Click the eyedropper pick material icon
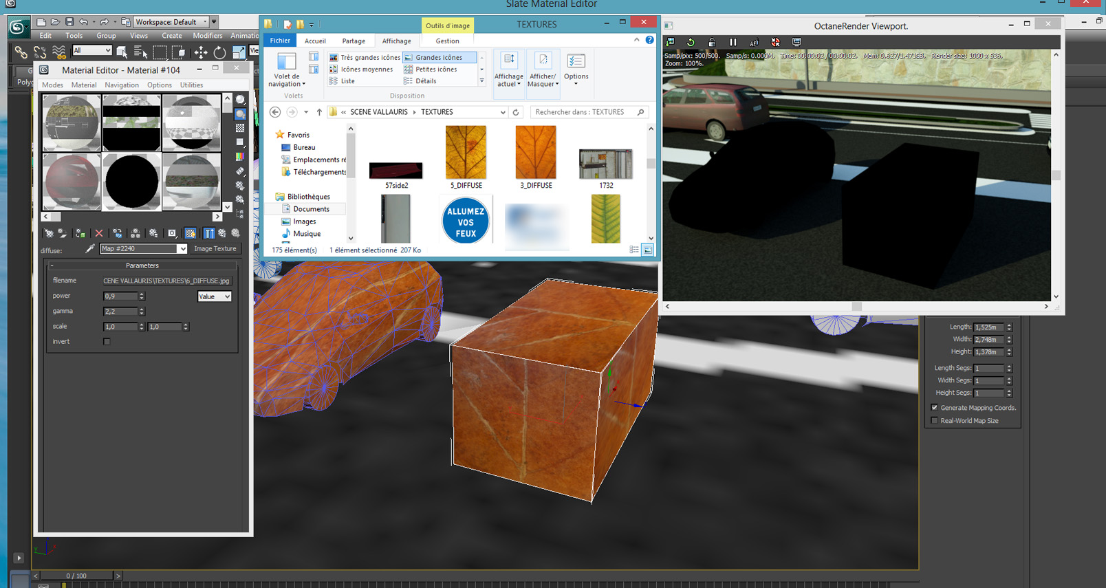Screen dimensions: 1106x588 click(90, 249)
